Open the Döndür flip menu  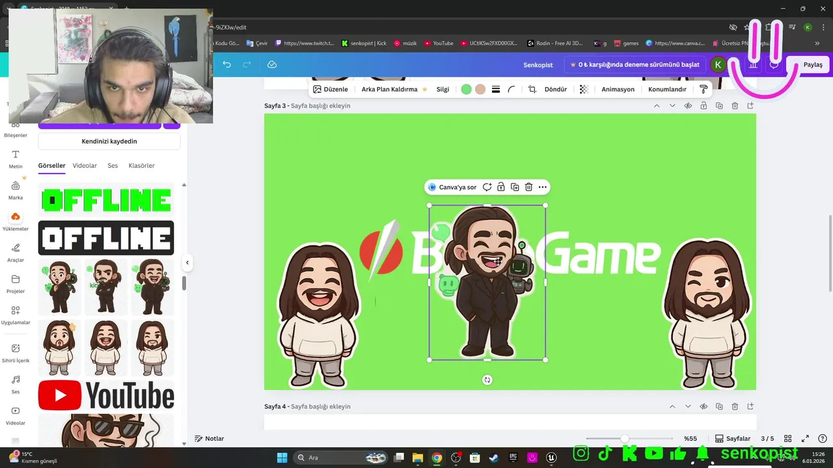coord(555,89)
